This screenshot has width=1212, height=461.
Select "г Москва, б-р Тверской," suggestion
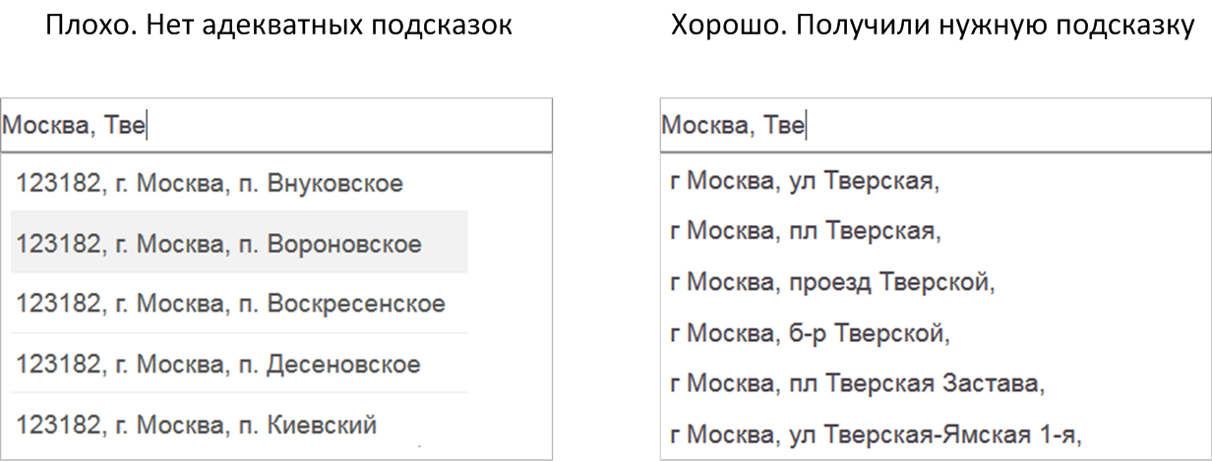[809, 334]
